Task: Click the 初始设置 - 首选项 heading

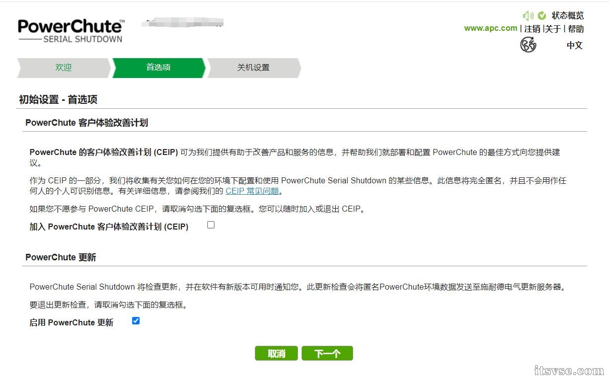Action: (x=58, y=99)
